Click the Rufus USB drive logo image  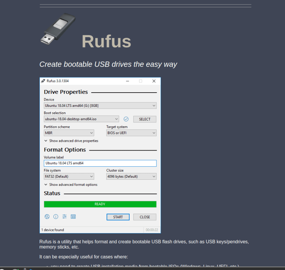point(58,29)
